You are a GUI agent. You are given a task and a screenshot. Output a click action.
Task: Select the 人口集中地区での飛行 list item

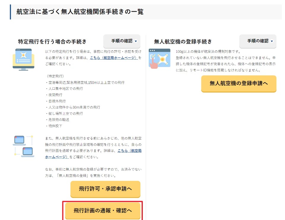(x=64, y=89)
